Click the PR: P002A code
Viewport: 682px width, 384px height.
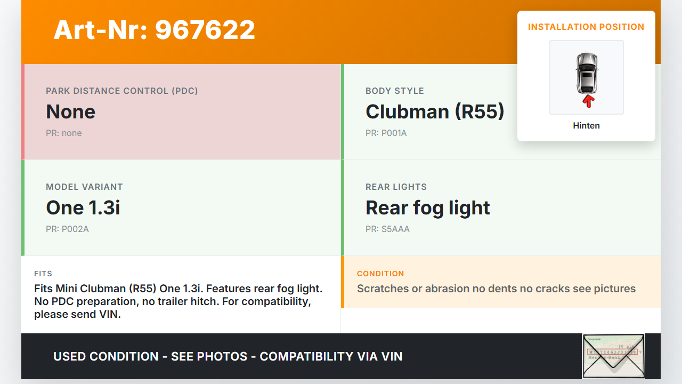click(67, 229)
